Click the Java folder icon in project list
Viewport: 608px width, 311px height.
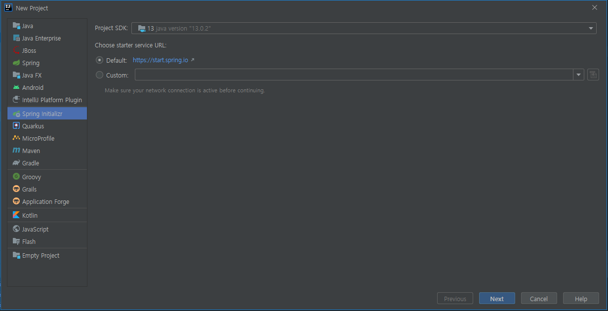16,26
